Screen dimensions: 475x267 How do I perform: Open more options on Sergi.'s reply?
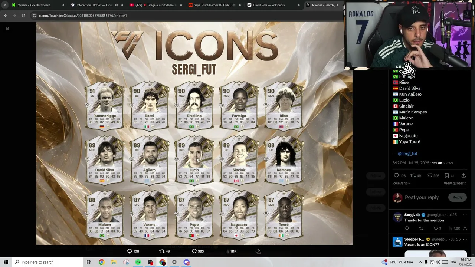[x=465, y=215]
